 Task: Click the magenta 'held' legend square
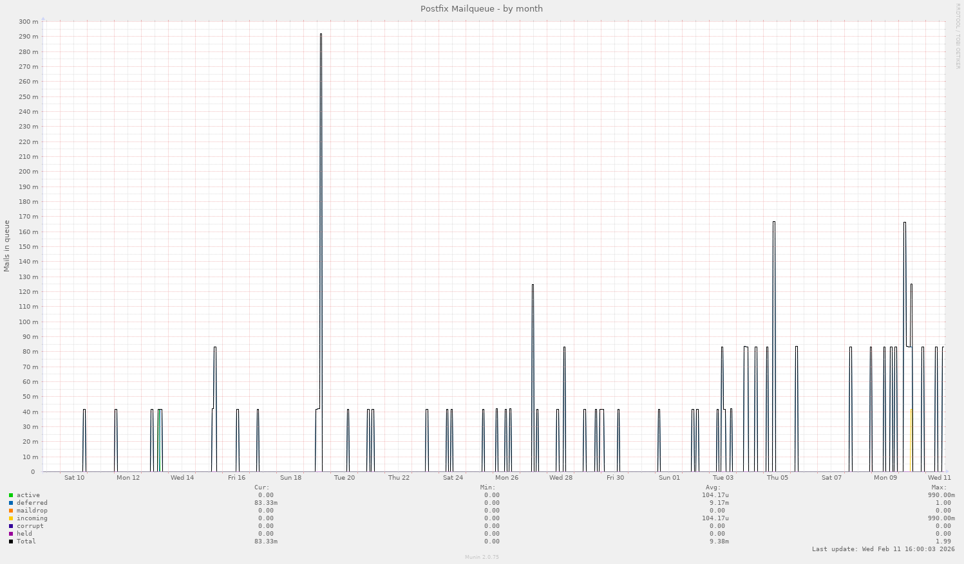[12, 533]
